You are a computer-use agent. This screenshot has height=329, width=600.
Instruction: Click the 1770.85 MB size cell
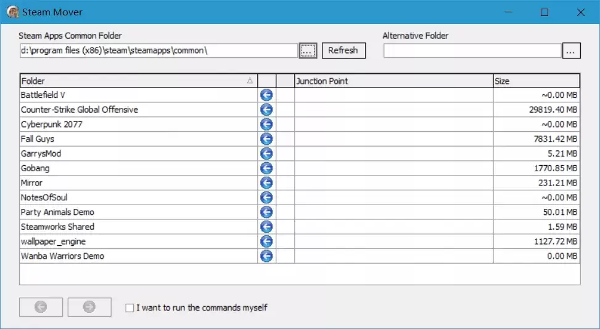click(x=536, y=168)
